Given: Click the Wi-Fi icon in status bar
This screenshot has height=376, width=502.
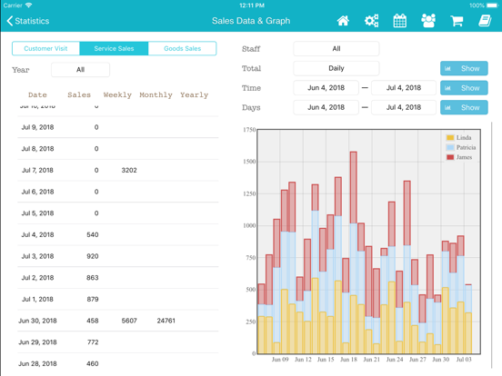Looking at the screenshot, I should coord(29,5).
